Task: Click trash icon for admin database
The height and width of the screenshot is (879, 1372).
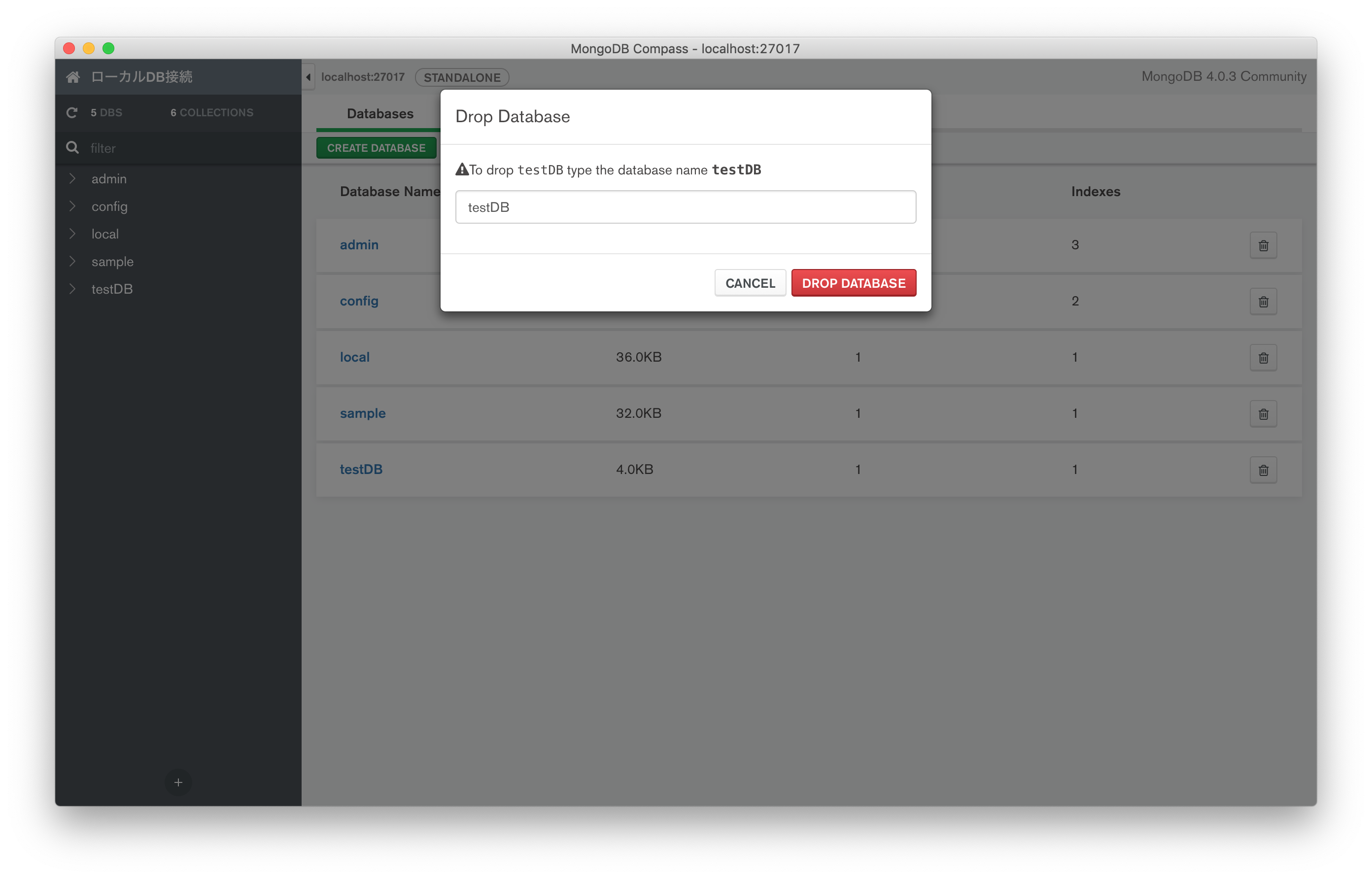Action: [x=1263, y=245]
